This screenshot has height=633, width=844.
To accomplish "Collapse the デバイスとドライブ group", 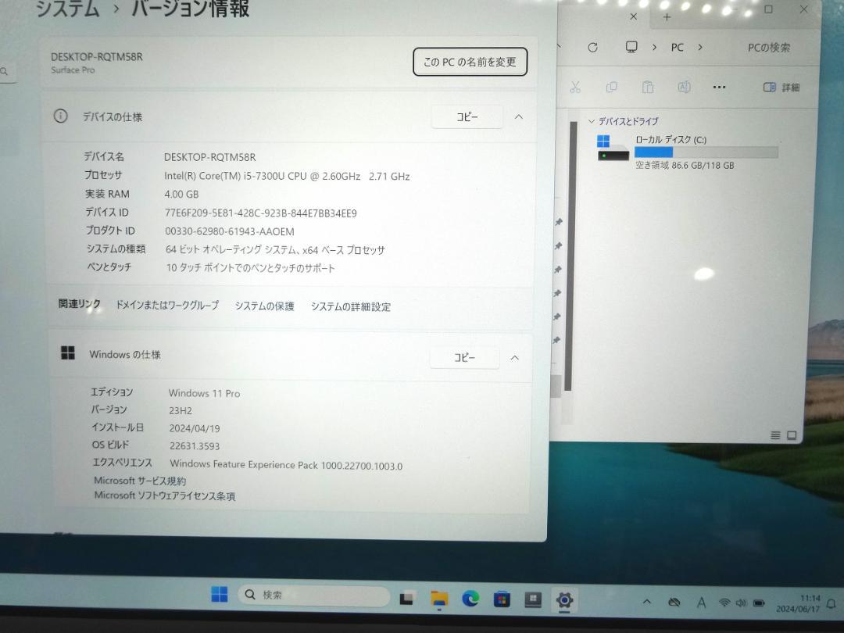I will (x=592, y=121).
